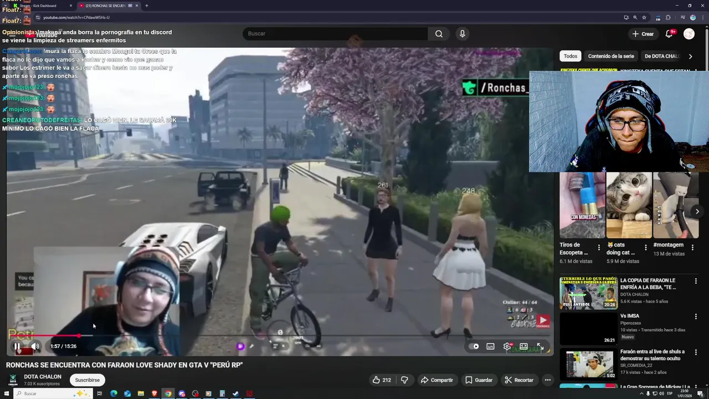
Task: Click the Crear create button
Action: click(643, 34)
